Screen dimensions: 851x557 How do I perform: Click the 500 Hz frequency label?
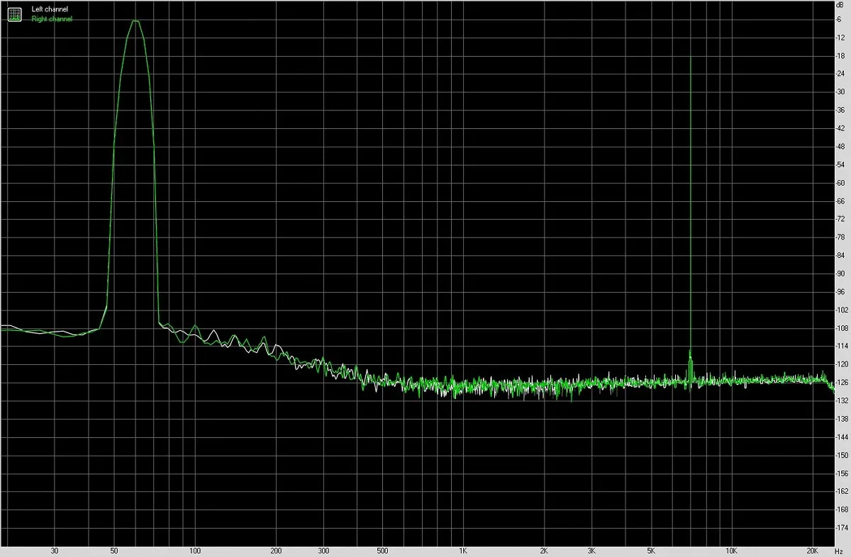[x=382, y=551]
